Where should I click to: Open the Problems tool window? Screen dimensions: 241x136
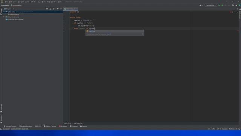coord(63,126)
